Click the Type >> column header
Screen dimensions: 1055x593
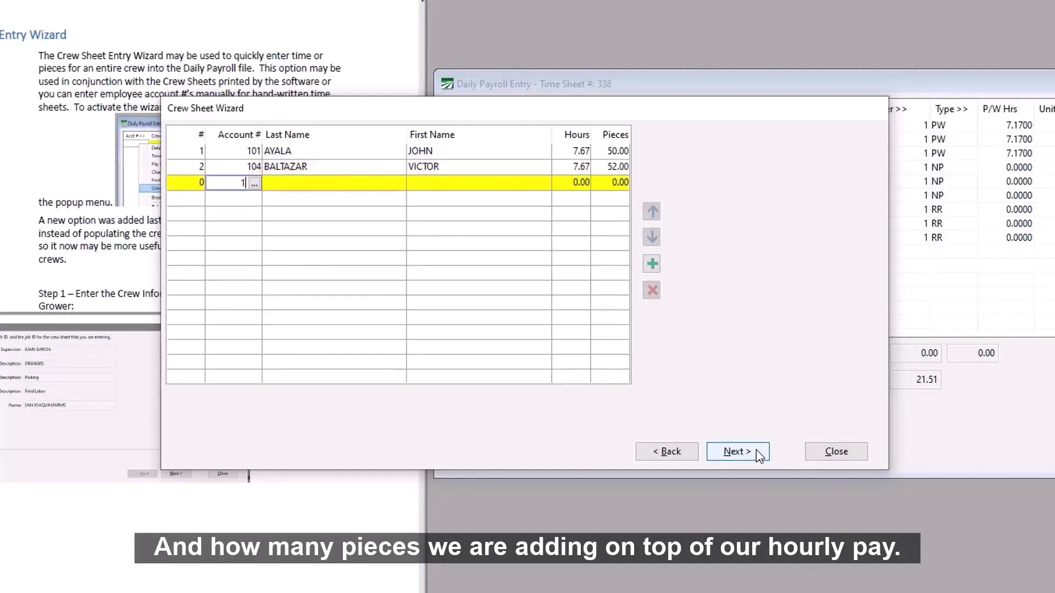click(x=951, y=109)
